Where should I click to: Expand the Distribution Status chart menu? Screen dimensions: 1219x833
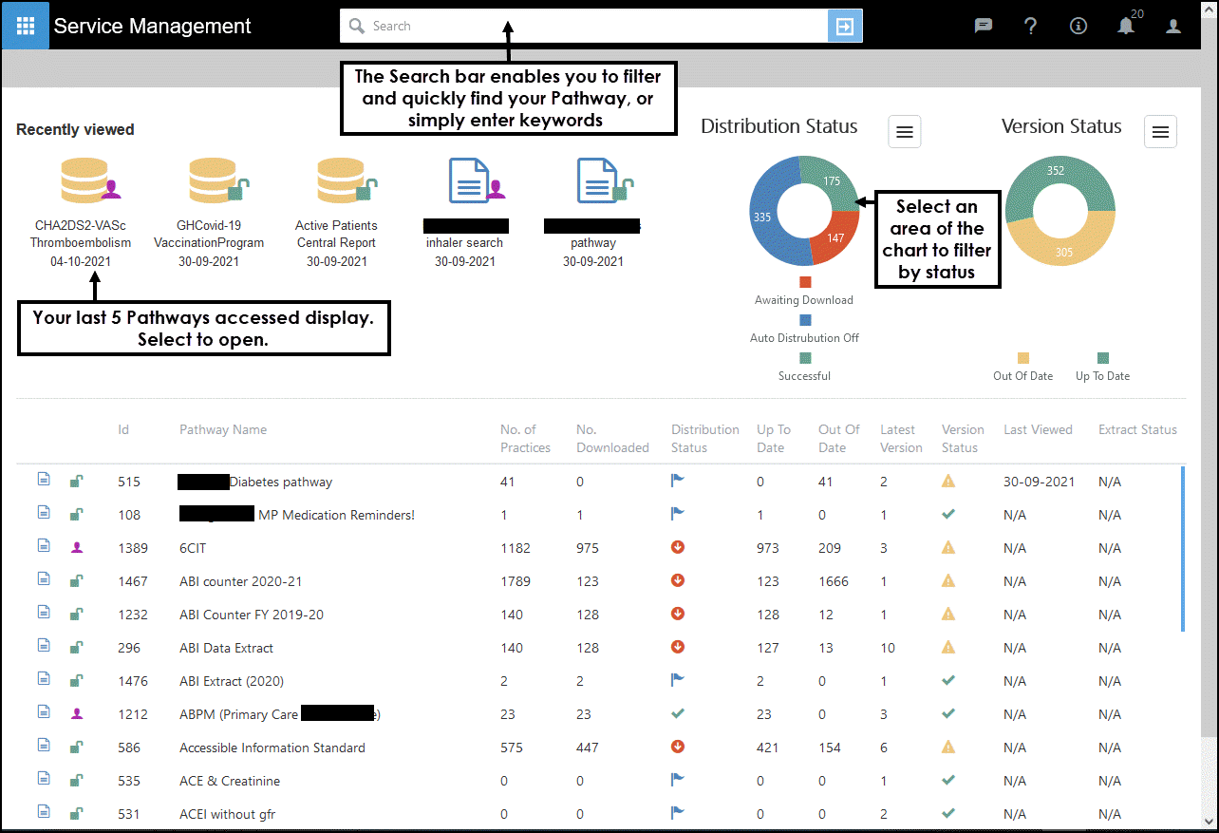pos(904,132)
